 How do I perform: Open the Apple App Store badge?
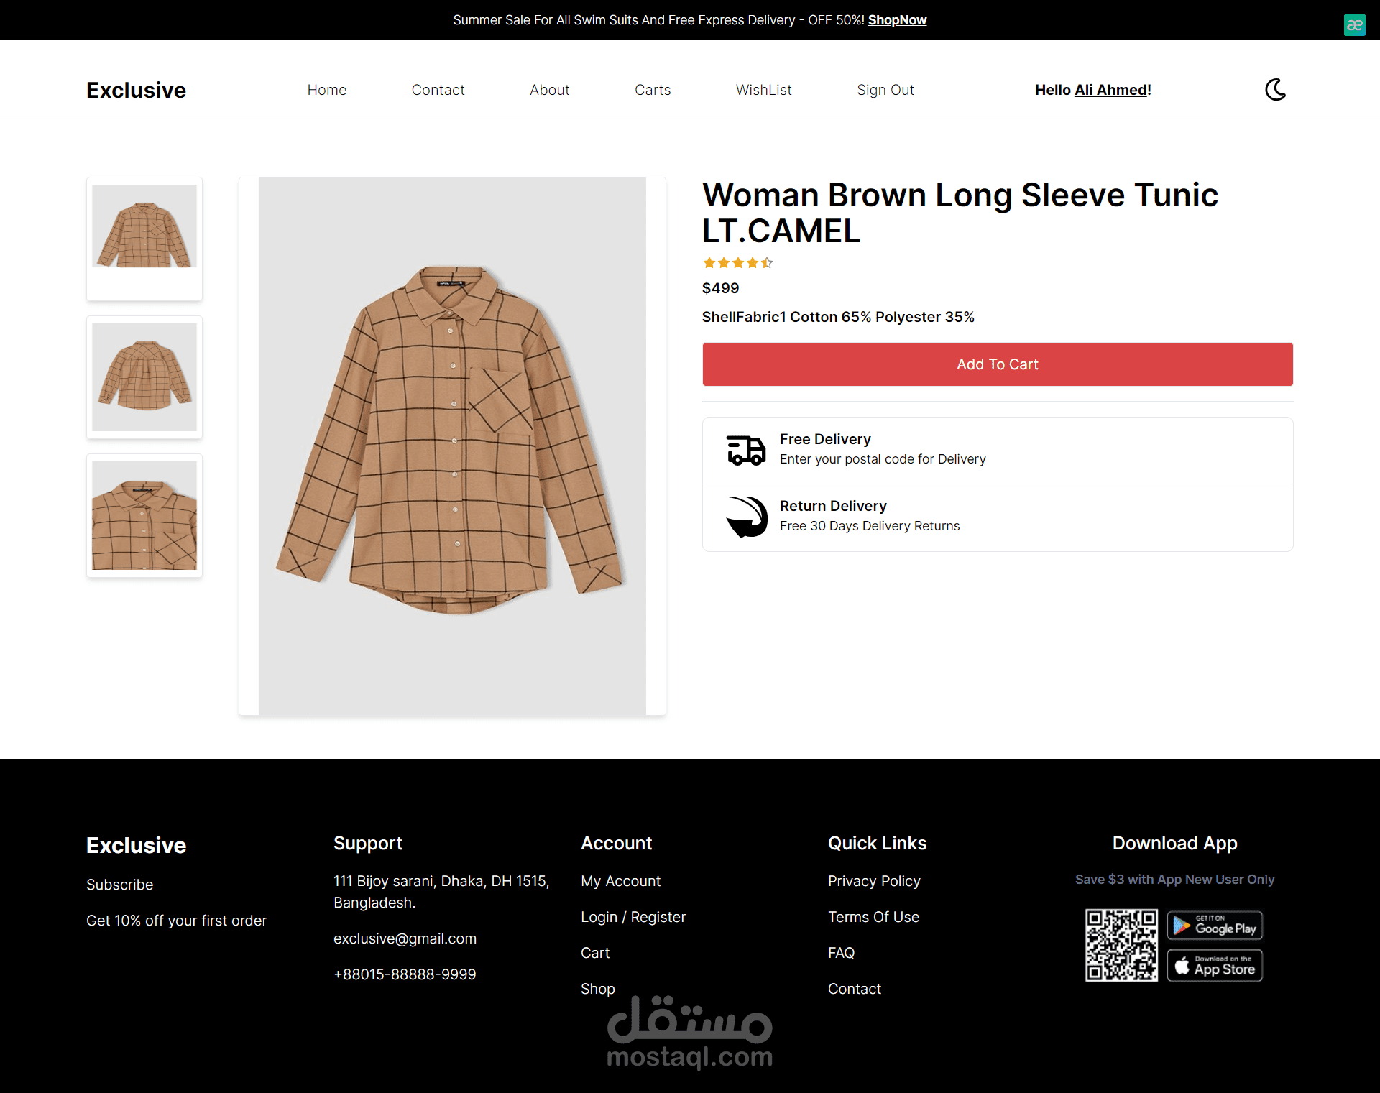(1214, 966)
